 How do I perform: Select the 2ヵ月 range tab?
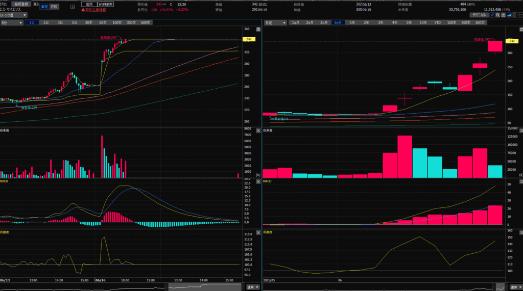pos(310,22)
